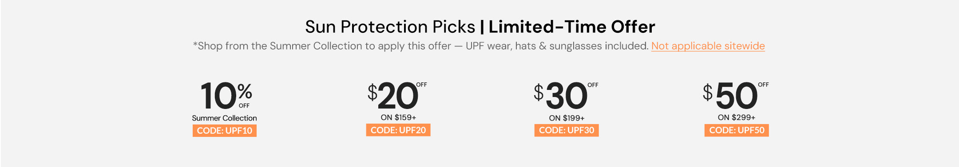The width and height of the screenshot is (959, 167).
Task: Click the 'Summer Collection' label
Action: [x=224, y=118]
